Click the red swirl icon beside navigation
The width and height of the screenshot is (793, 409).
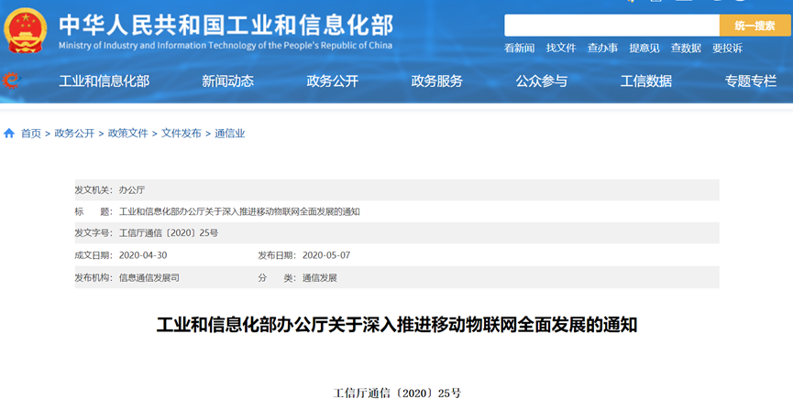pos(10,81)
